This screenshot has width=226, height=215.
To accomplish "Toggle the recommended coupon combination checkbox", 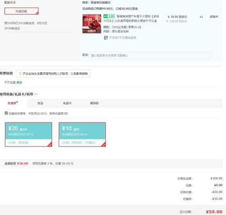I will tap(6, 113).
